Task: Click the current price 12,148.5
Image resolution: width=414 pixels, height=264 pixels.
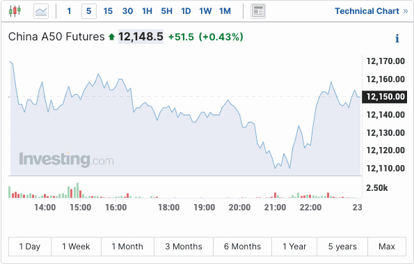Action: (x=141, y=36)
